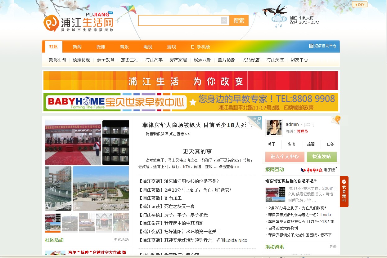The height and width of the screenshot is (258, 387).
Task: Click the 浦江生活 为你改变 banner
Action: click(191, 81)
